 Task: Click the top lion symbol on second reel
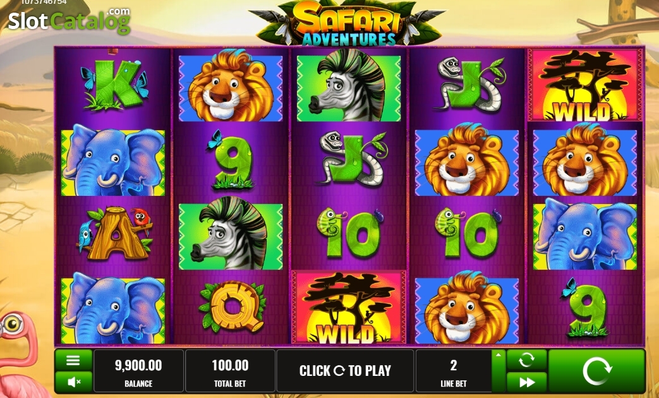(231, 85)
